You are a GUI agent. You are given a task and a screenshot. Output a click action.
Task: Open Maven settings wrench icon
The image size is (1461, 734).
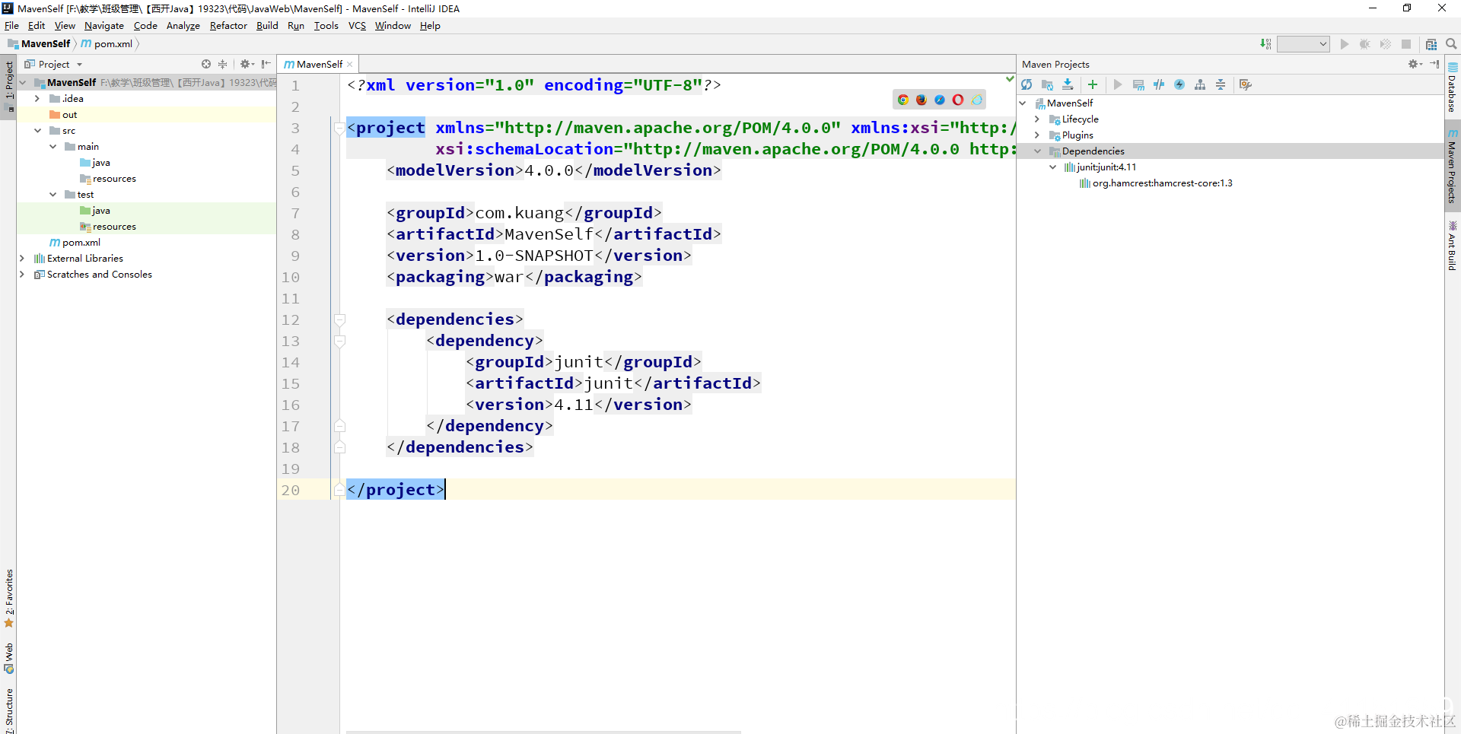pyautogui.click(x=1246, y=84)
